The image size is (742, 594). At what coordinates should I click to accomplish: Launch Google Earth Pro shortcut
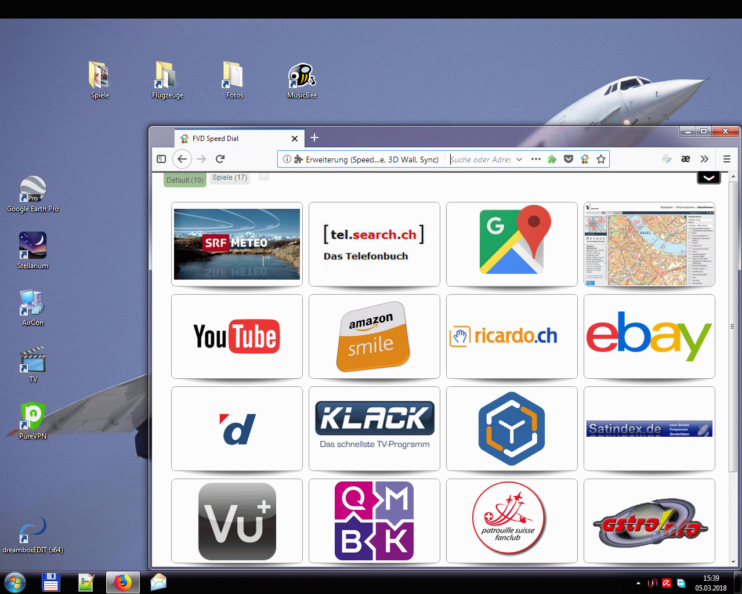pos(33,194)
